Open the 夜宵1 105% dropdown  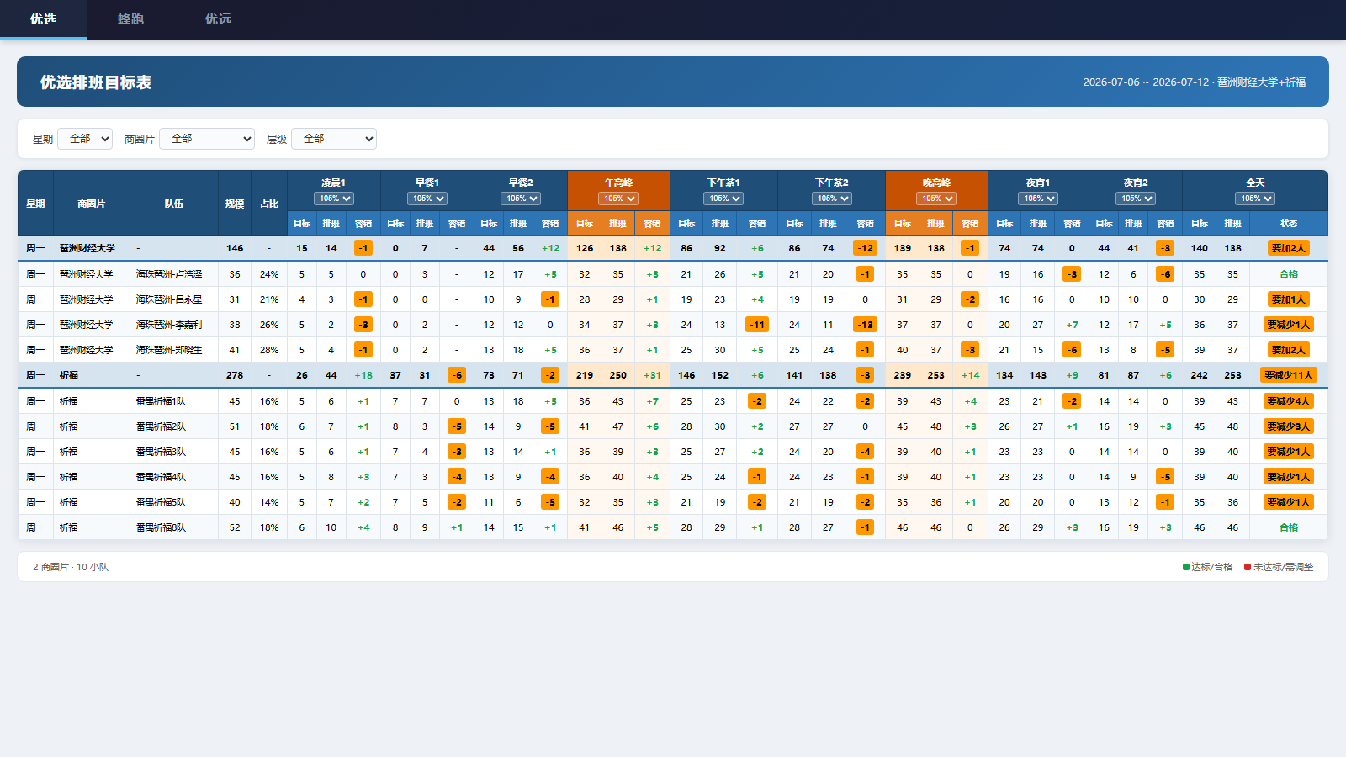click(x=1038, y=199)
